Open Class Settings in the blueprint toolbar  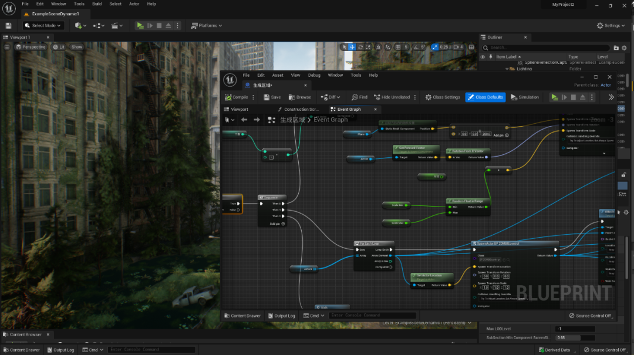pyautogui.click(x=443, y=97)
